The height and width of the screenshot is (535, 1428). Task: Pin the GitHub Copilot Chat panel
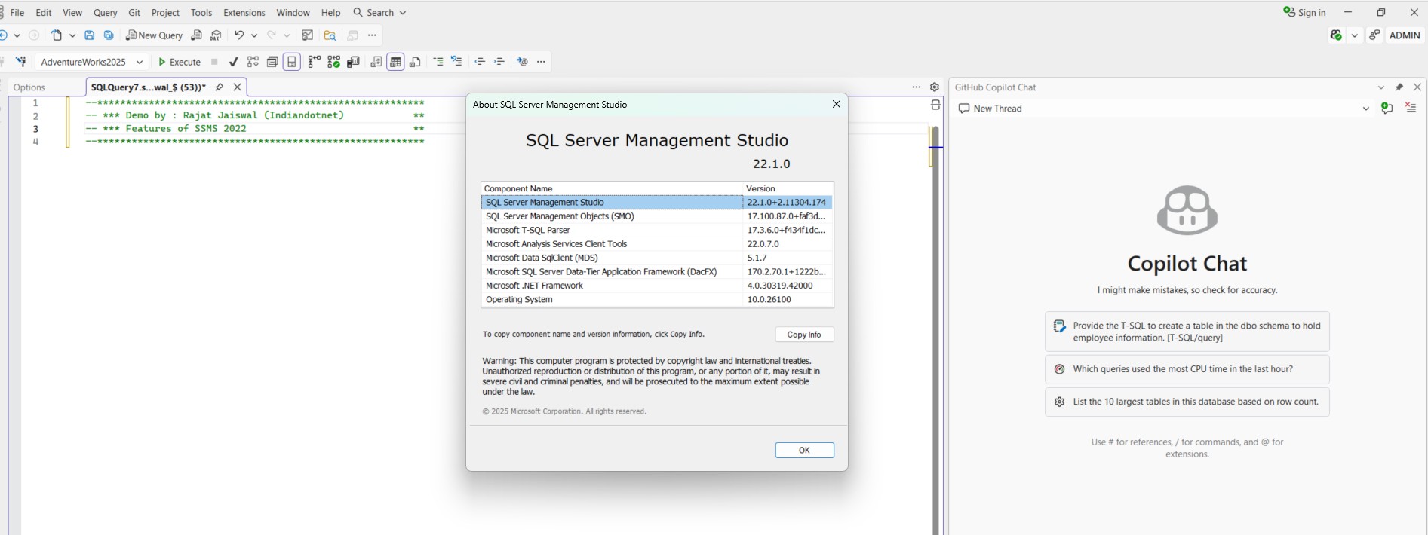(x=1399, y=87)
